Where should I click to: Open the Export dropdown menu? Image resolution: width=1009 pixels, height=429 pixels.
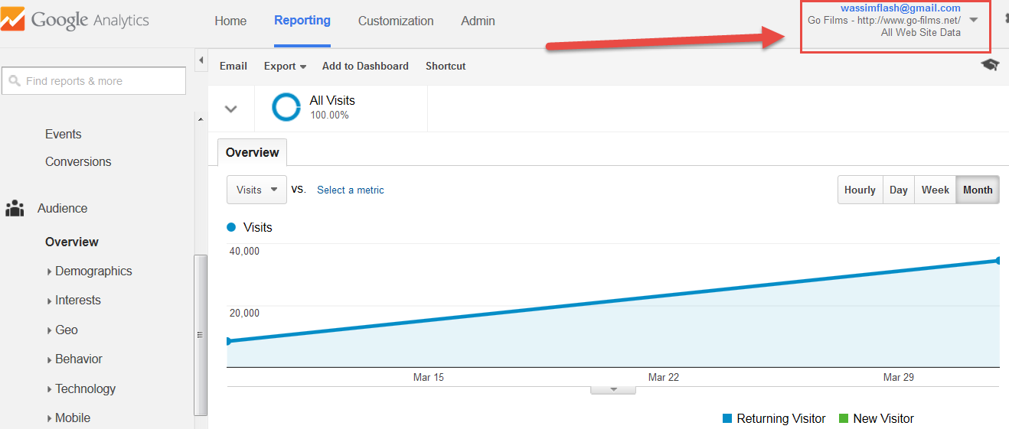(x=285, y=66)
